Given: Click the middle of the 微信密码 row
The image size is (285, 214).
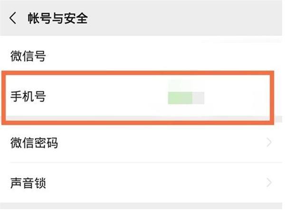Looking at the screenshot, I should pos(142,143).
